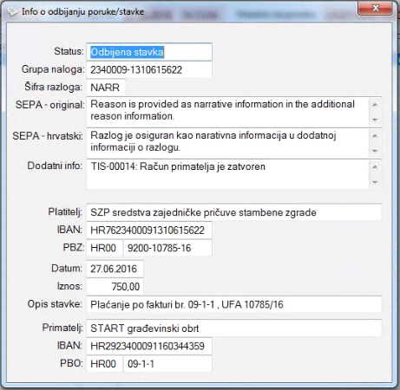Image resolution: width=400 pixels, height=390 pixels.
Task: Click up arrow in SEPA - hrvatski scrollbar
Action: [375, 136]
